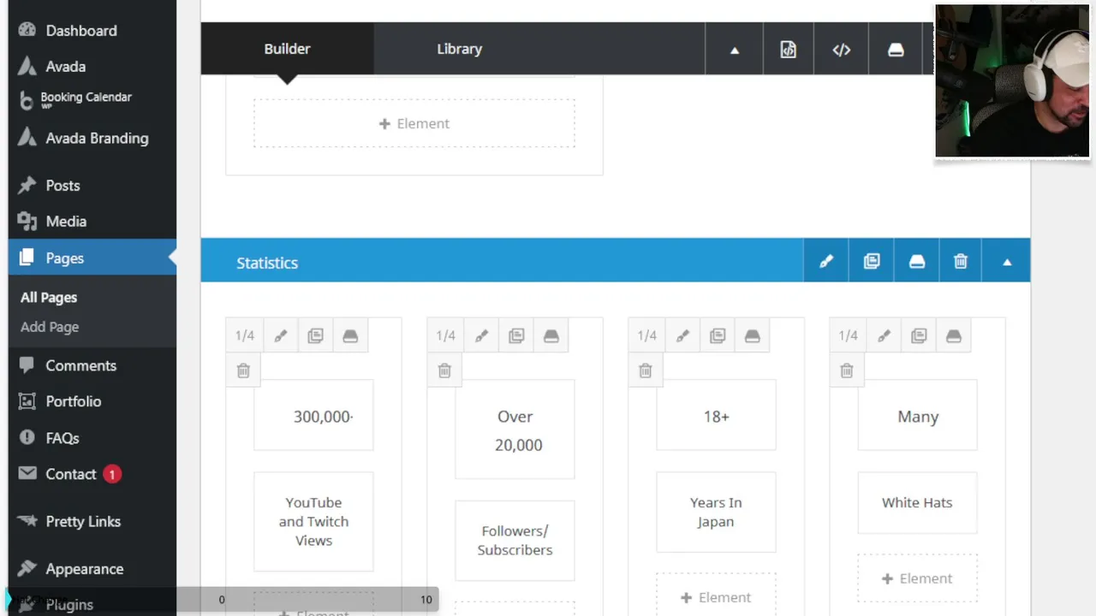Change the 1/4 size of the Many column
Image resolution: width=1096 pixels, height=616 pixels.
click(849, 335)
